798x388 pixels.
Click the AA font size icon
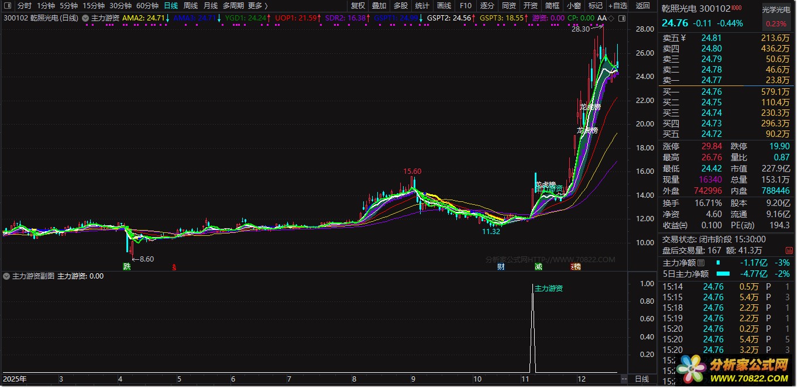click(602, 18)
